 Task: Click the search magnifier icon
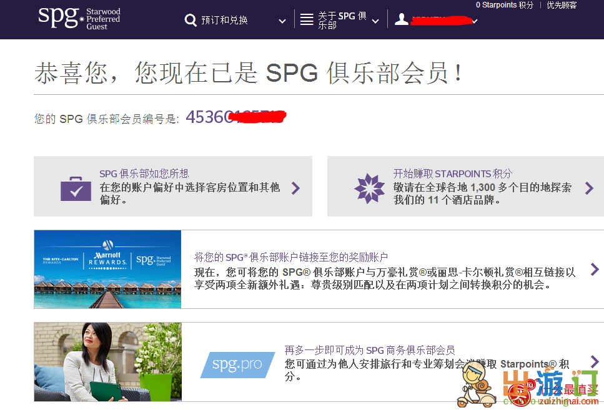[191, 20]
